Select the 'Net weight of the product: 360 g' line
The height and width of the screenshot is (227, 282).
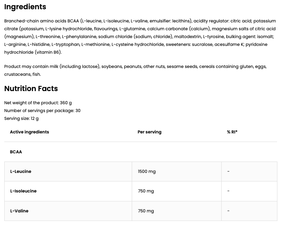click(38, 103)
